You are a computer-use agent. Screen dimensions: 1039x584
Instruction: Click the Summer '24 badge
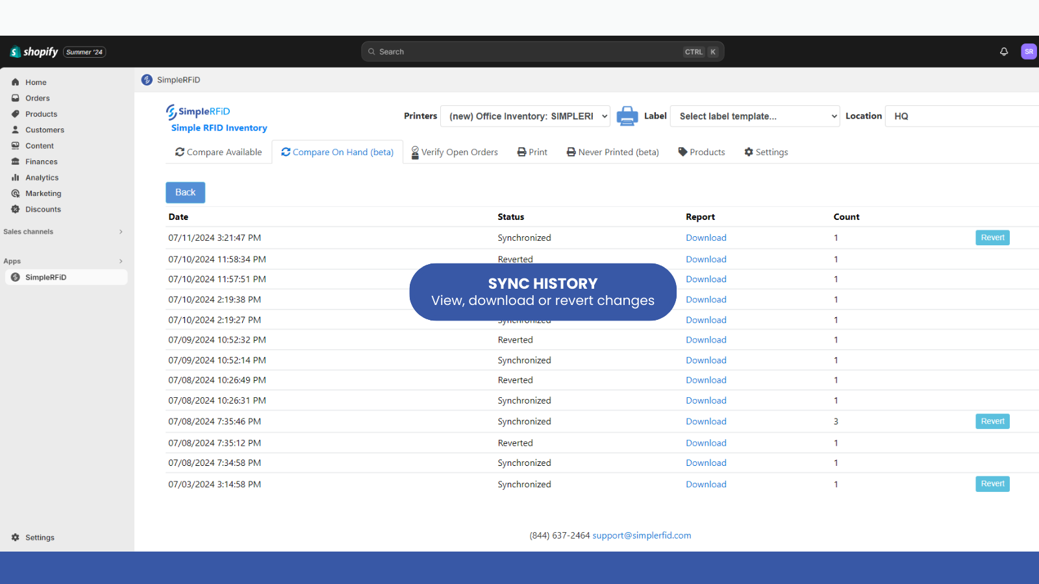[84, 52]
